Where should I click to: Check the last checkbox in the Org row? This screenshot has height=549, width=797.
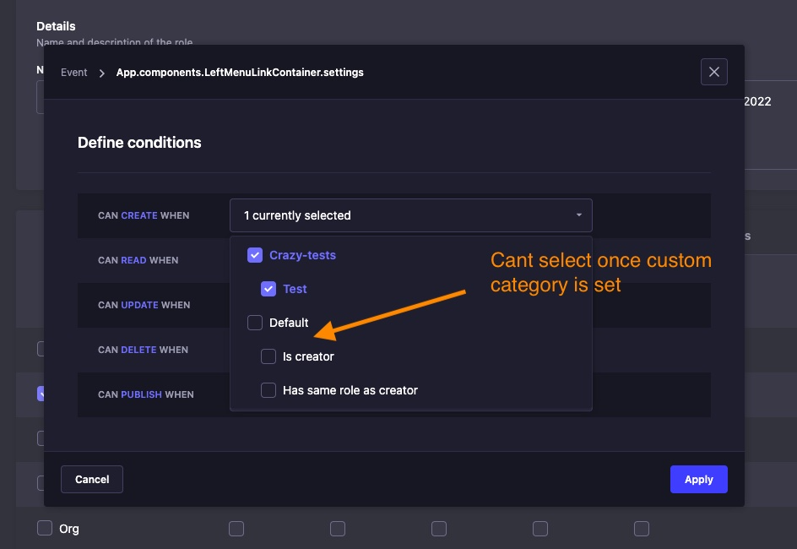[x=642, y=528]
